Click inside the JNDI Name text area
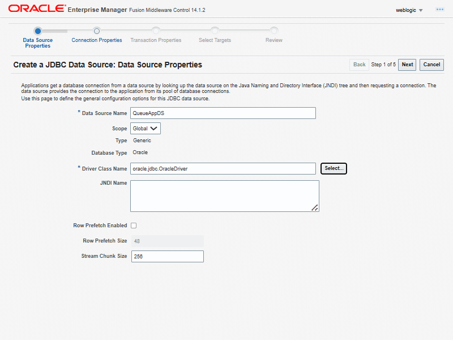Screen dimensions: 453x340 click(x=224, y=196)
